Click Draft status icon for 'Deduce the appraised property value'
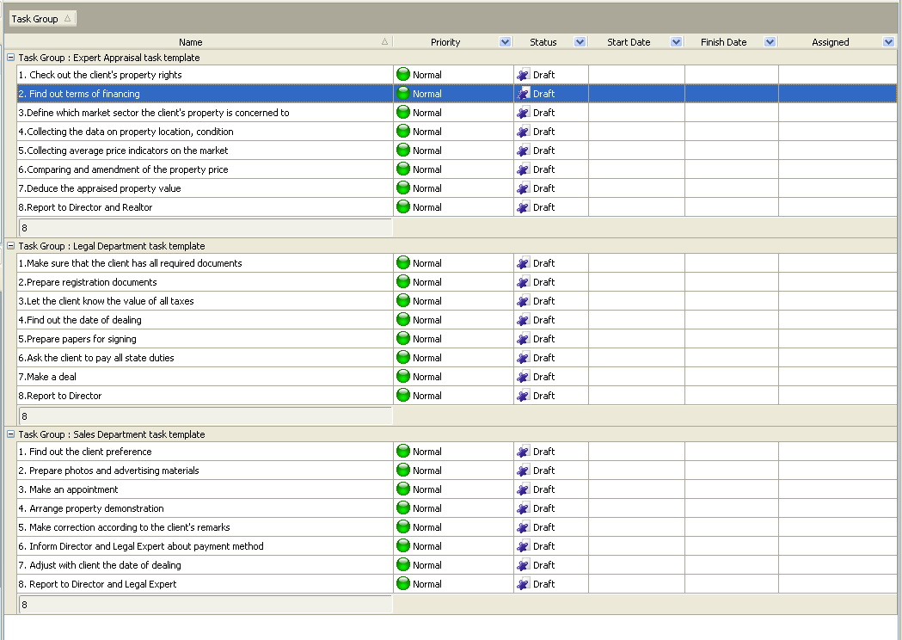902x640 pixels. click(523, 188)
